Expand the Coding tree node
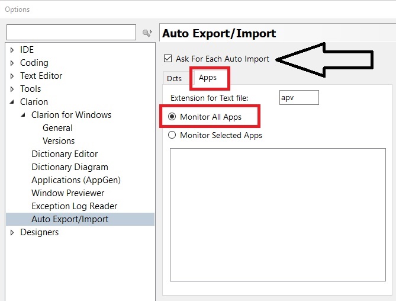Viewport: 396px width, 301px height. point(12,63)
